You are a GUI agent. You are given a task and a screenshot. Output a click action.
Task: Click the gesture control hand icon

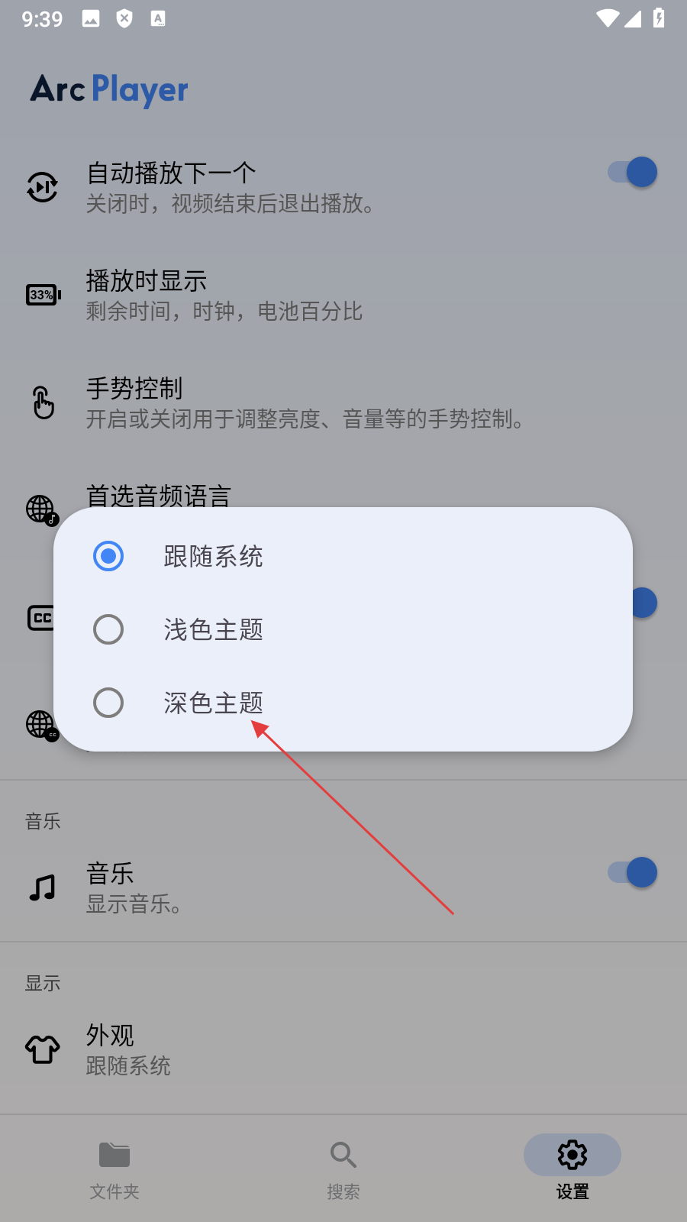click(x=44, y=402)
